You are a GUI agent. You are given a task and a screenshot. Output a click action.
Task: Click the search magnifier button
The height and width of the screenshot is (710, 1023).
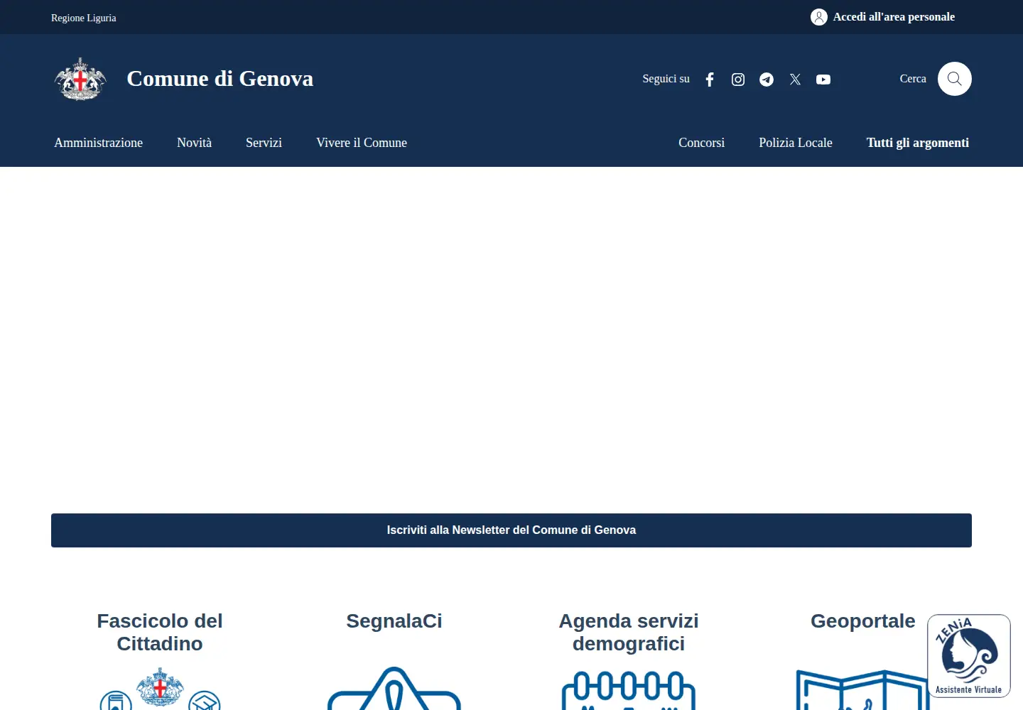tap(955, 79)
